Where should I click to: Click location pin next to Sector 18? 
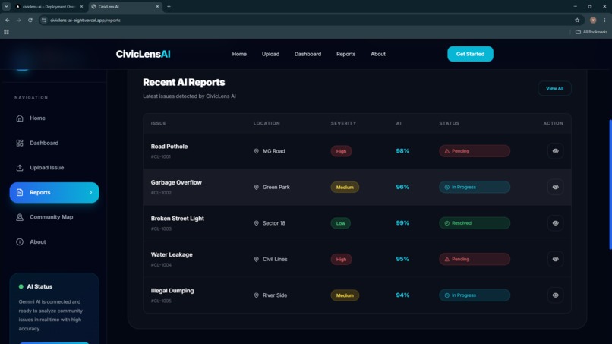click(x=257, y=223)
